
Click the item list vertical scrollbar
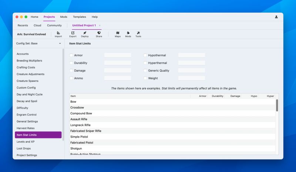tap(277, 105)
